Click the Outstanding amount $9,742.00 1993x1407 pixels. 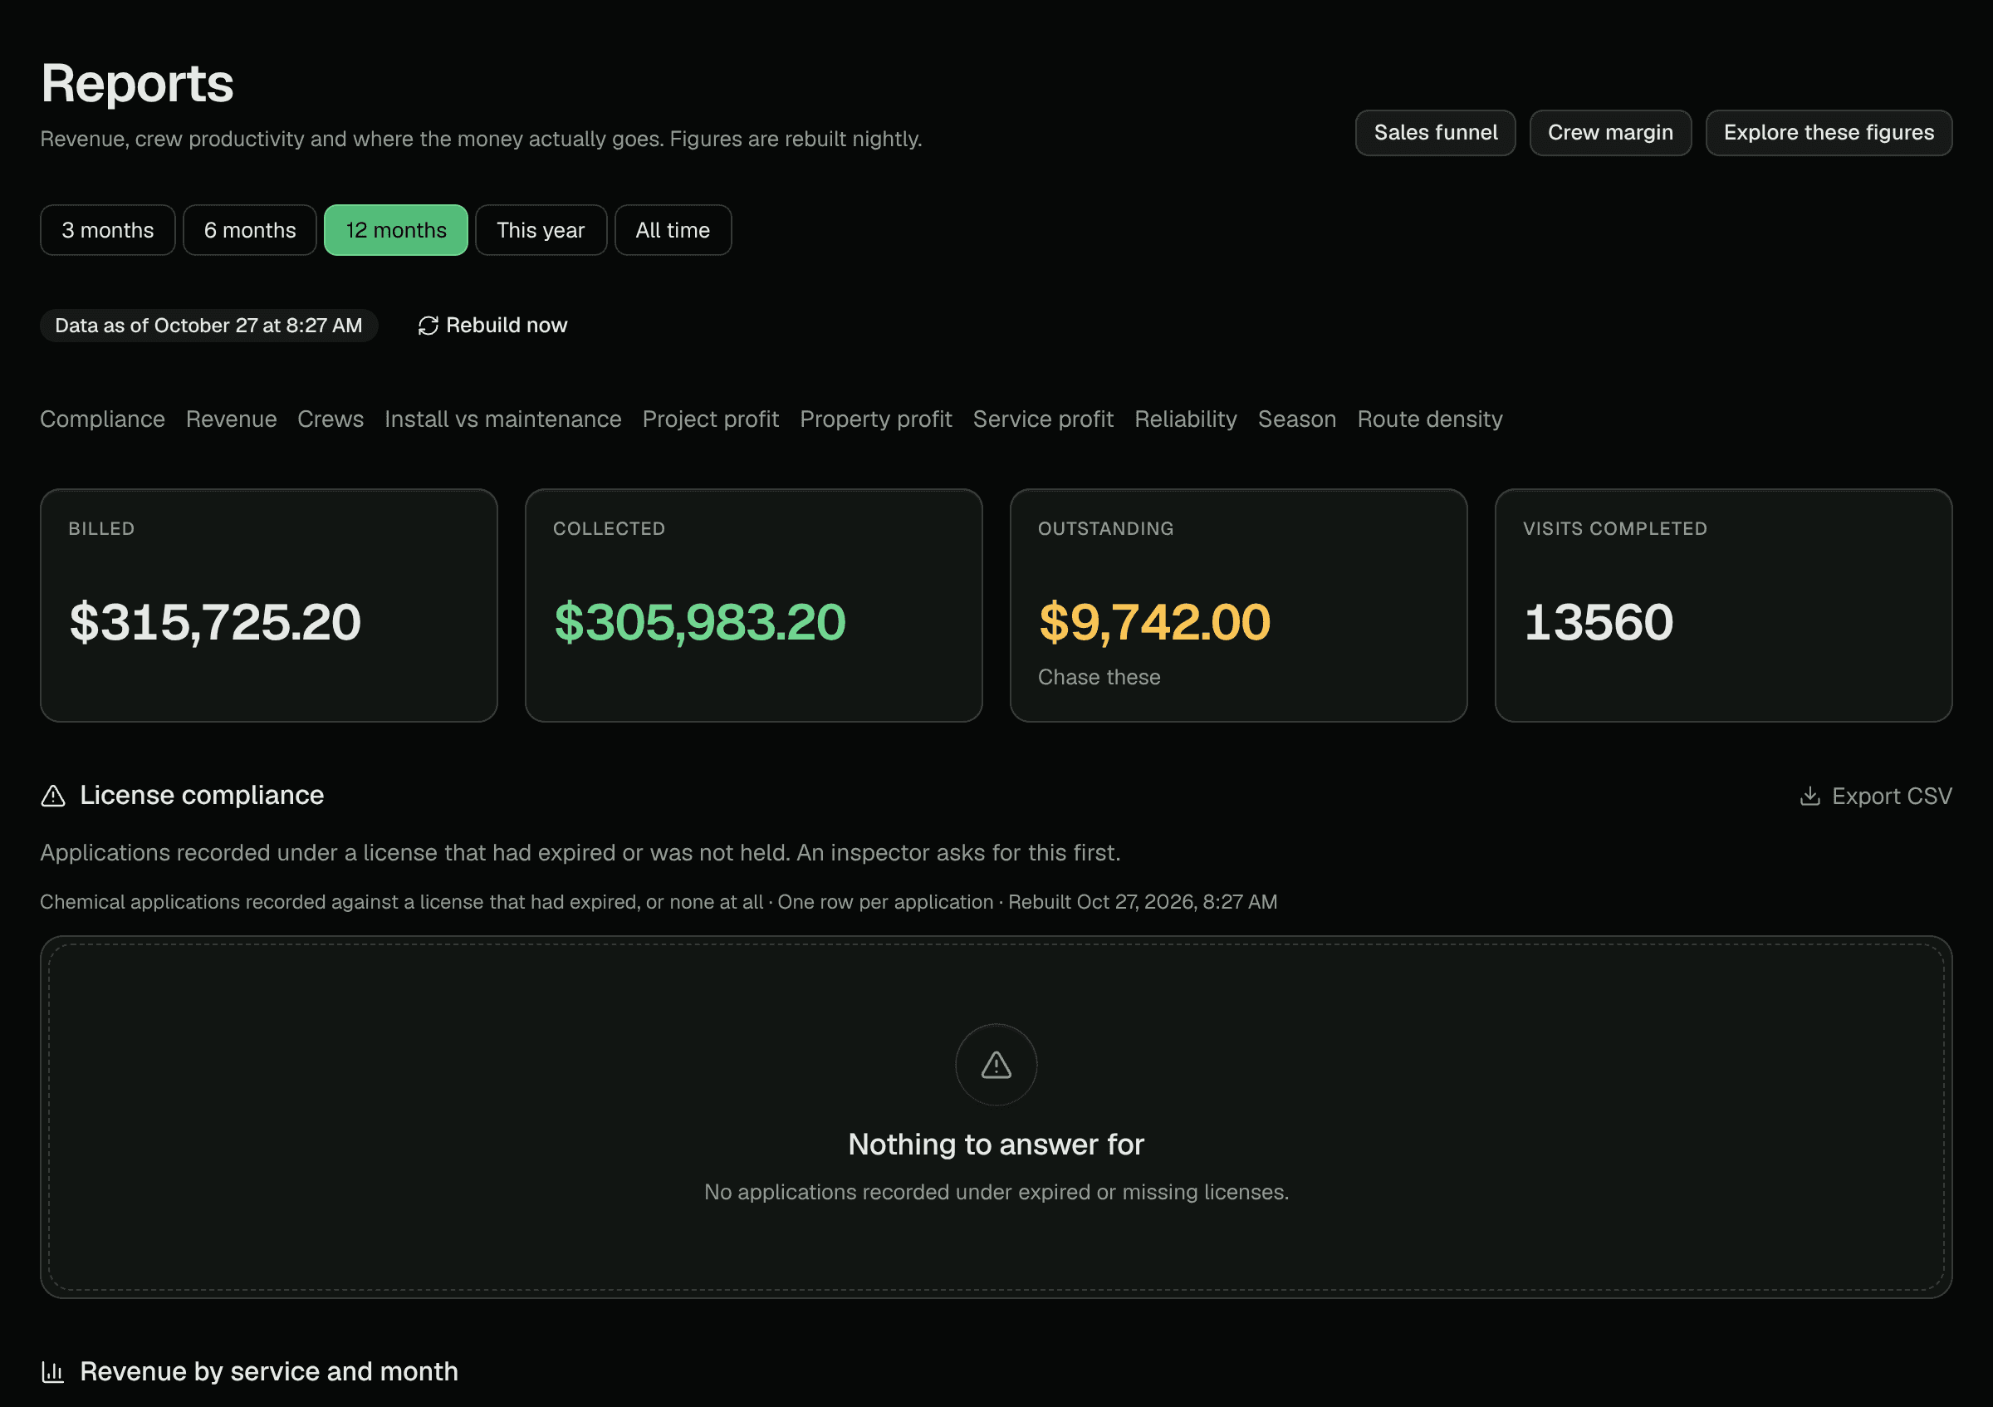coord(1154,622)
